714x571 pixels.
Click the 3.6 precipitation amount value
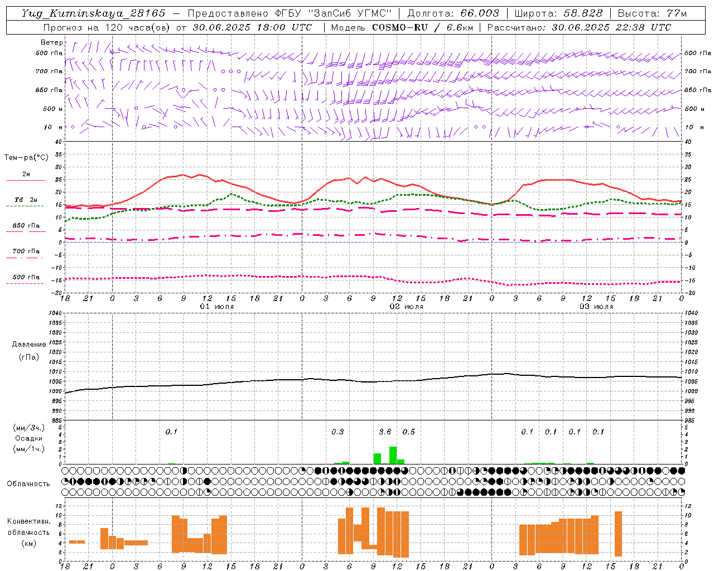tap(385, 432)
